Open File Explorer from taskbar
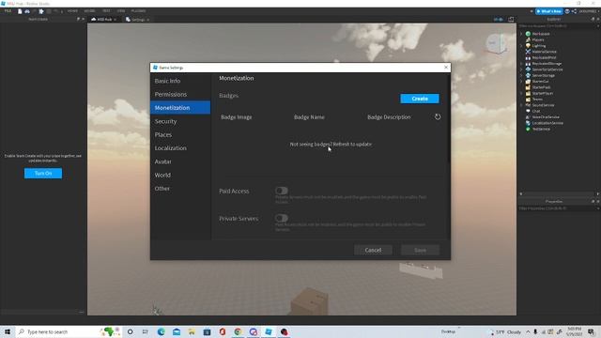 192,331
